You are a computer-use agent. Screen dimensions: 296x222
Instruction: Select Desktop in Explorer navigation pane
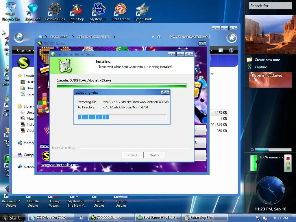(x=27, y=82)
